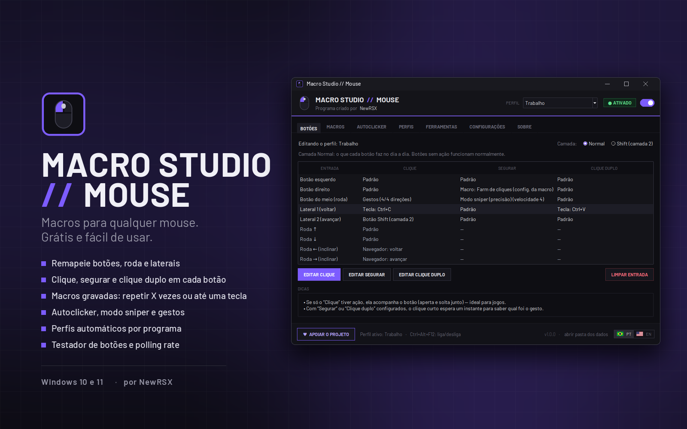687x429 pixels.
Task: Switch language to English with US flag
Action: pyautogui.click(x=644, y=334)
